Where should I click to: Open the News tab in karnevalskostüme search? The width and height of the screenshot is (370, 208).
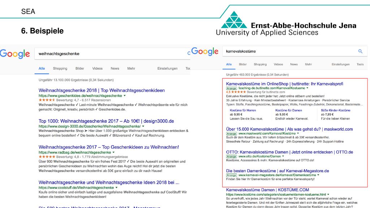(294, 64)
